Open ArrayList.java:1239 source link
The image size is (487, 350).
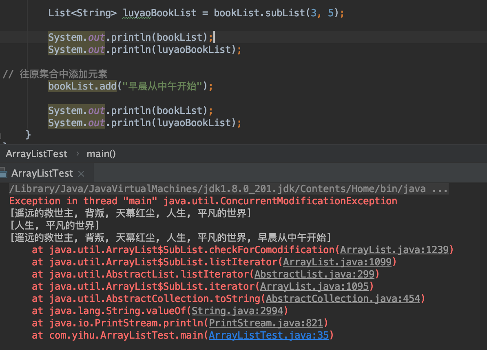coord(394,249)
